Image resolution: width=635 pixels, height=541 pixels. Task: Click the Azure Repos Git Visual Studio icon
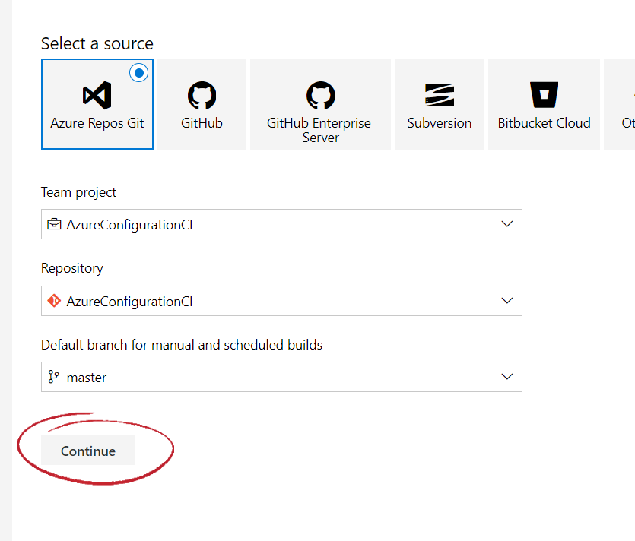tap(97, 95)
